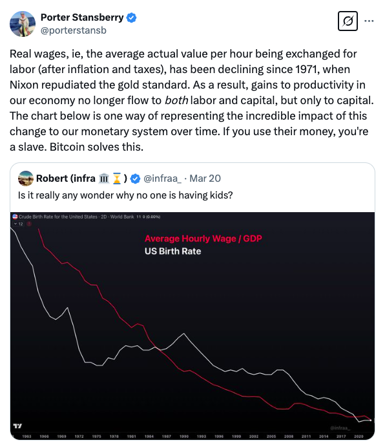The height and width of the screenshot is (445, 385).
Task: Click the US flag icon in chart header
Action: (x=15, y=217)
